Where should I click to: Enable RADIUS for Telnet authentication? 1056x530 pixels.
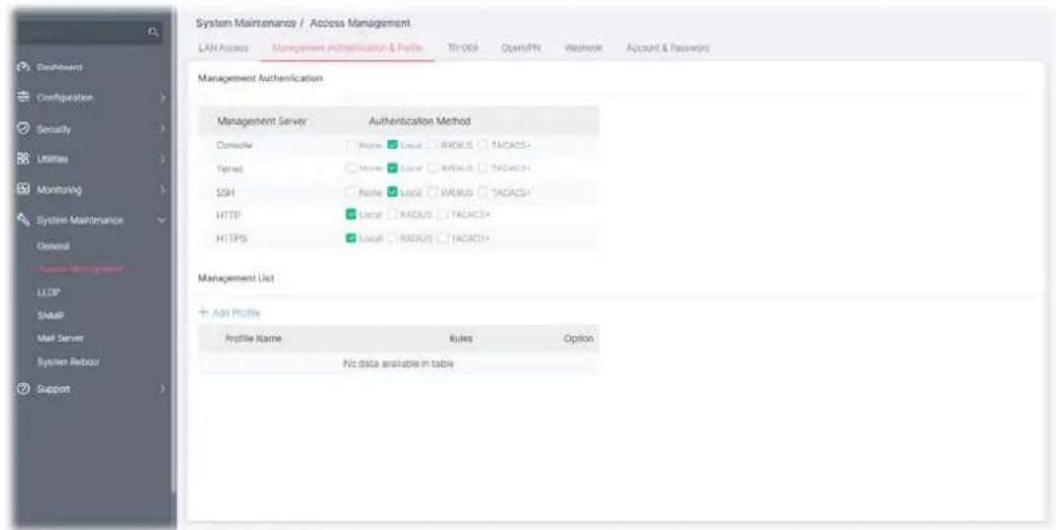click(x=431, y=168)
